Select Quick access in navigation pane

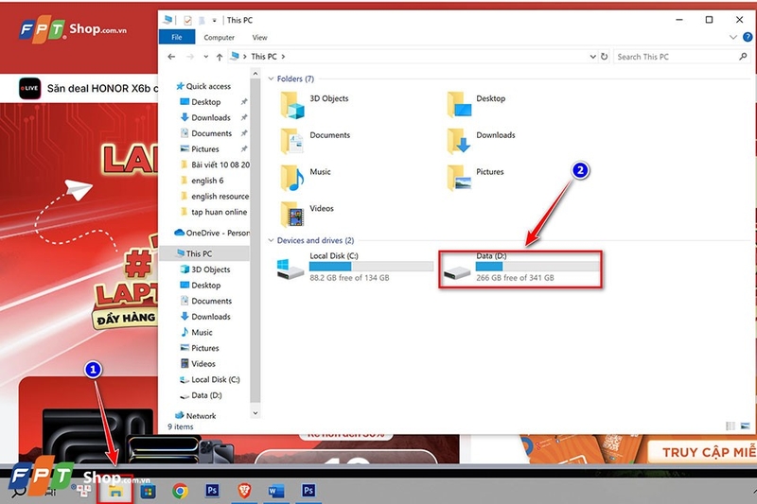pos(203,86)
